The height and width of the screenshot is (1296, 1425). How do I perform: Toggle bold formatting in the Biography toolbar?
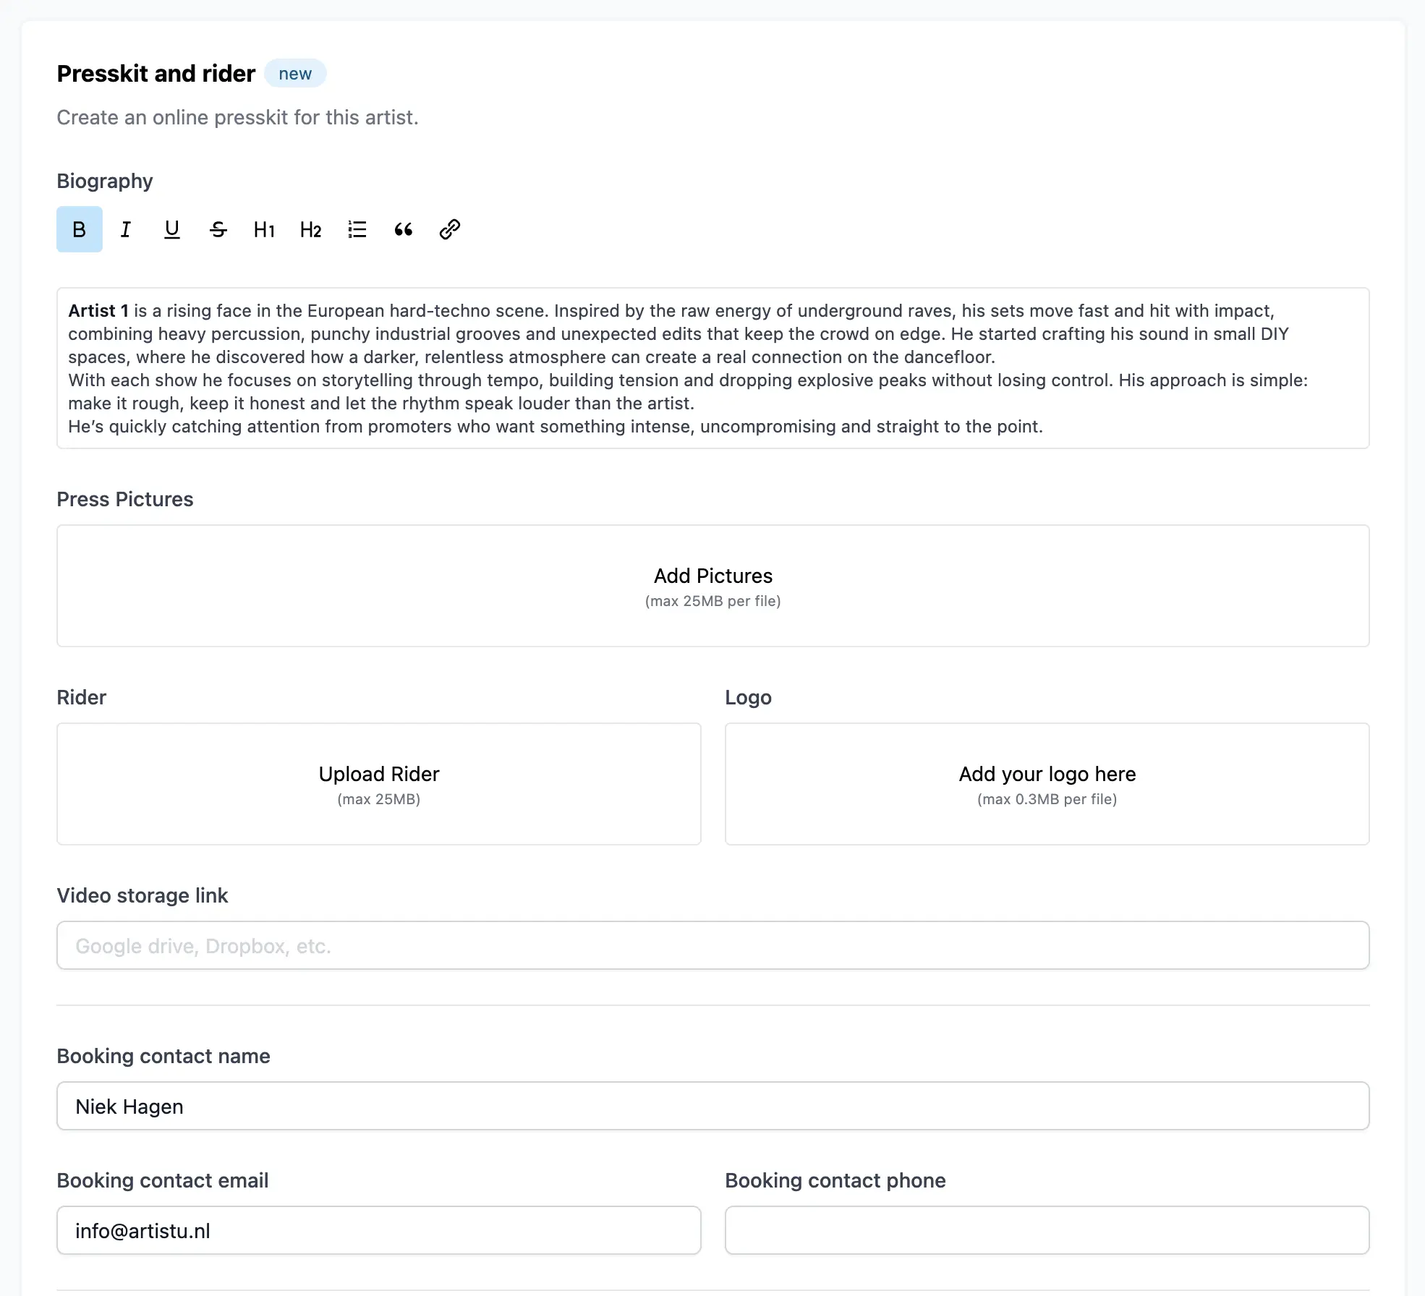[79, 229]
